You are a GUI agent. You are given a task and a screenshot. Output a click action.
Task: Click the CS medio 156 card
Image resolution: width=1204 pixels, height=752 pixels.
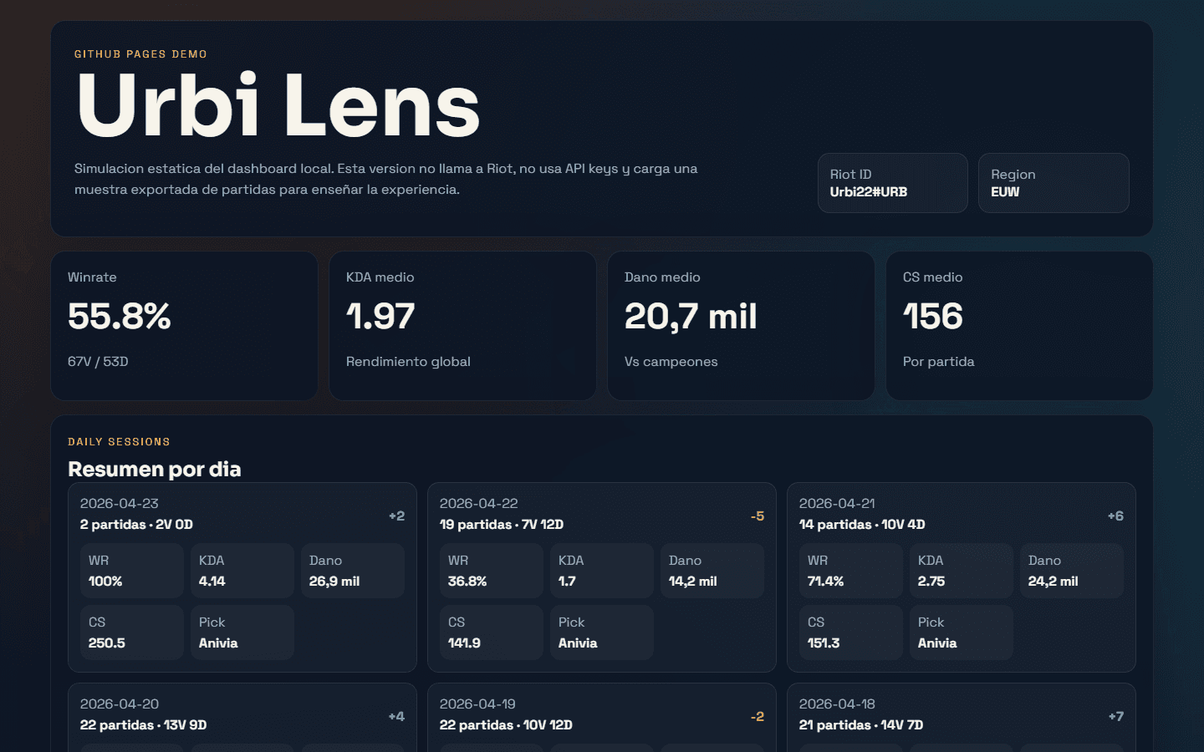coord(1019,326)
